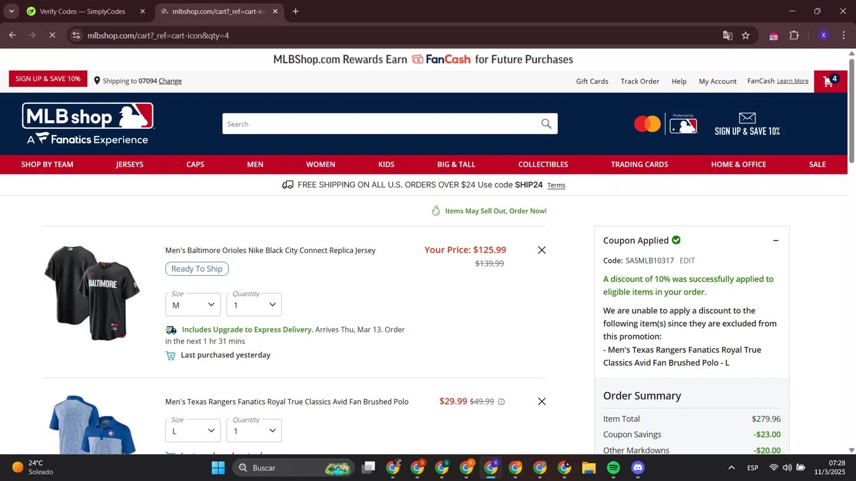
Task: Open the Help link
Action: click(679, 81)
